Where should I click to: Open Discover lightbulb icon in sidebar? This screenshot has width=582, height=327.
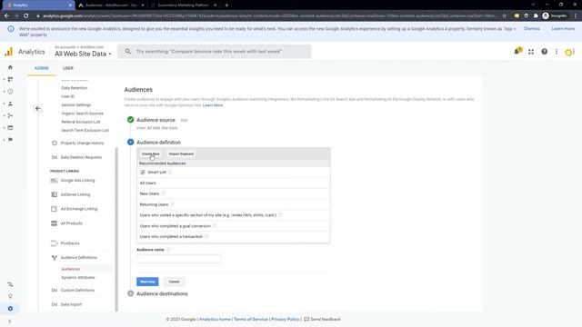coord(10,296)
